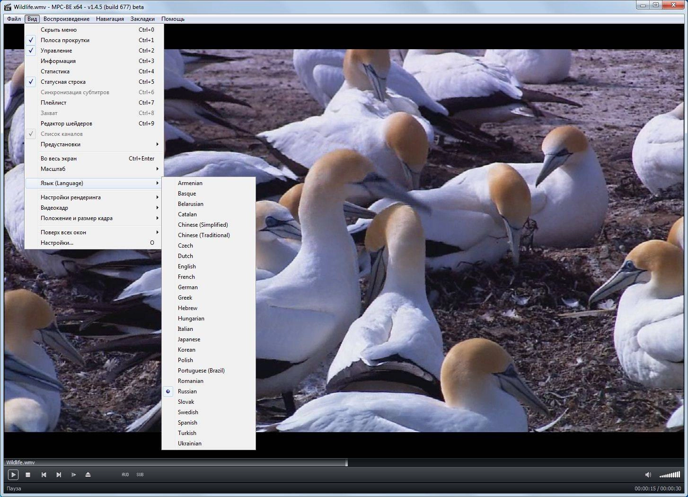
Task: Switch language to Korean
Action: coord(208,350)
